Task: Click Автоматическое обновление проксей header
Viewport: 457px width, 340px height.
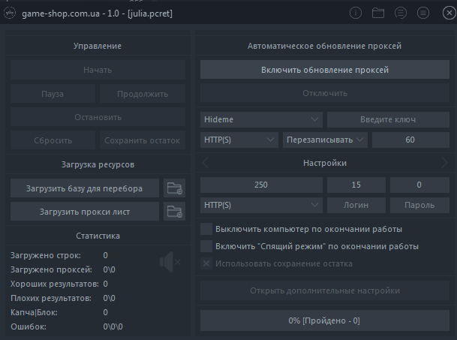Action: 325,46
